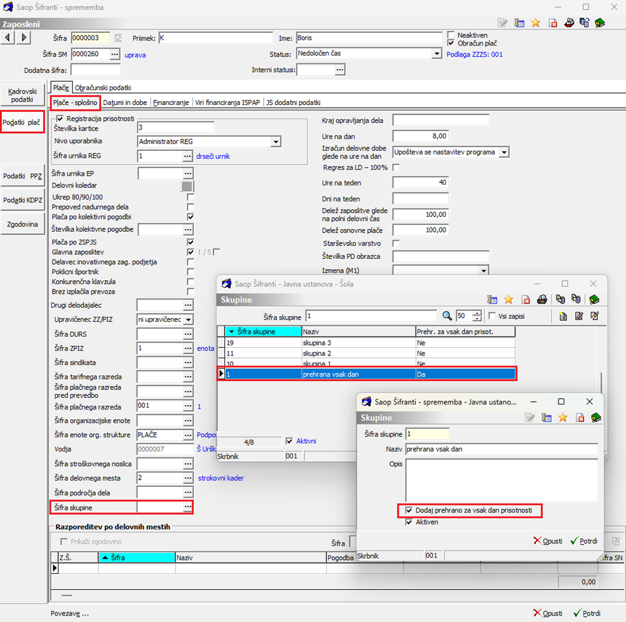Go to previous employee record arrow
This screenshot has width=626, height=622.
click(8, 38)
